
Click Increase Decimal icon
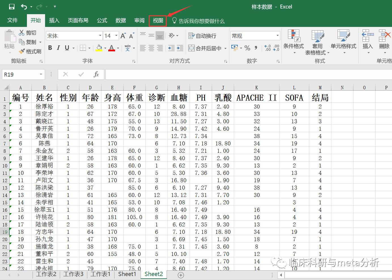[268, 48]
